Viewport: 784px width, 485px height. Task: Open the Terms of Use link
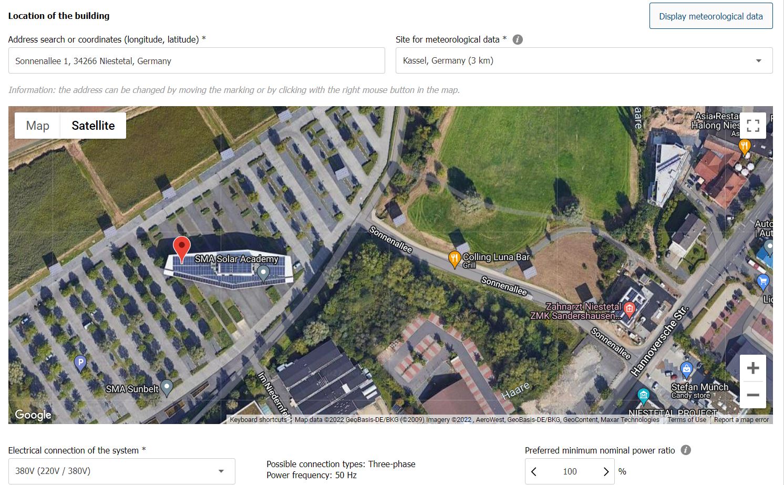click(x=686, y=419)
